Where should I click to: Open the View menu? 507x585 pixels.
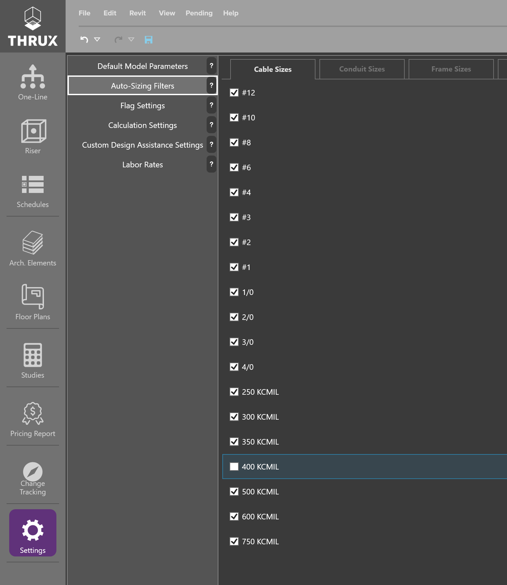pos(167,13)
